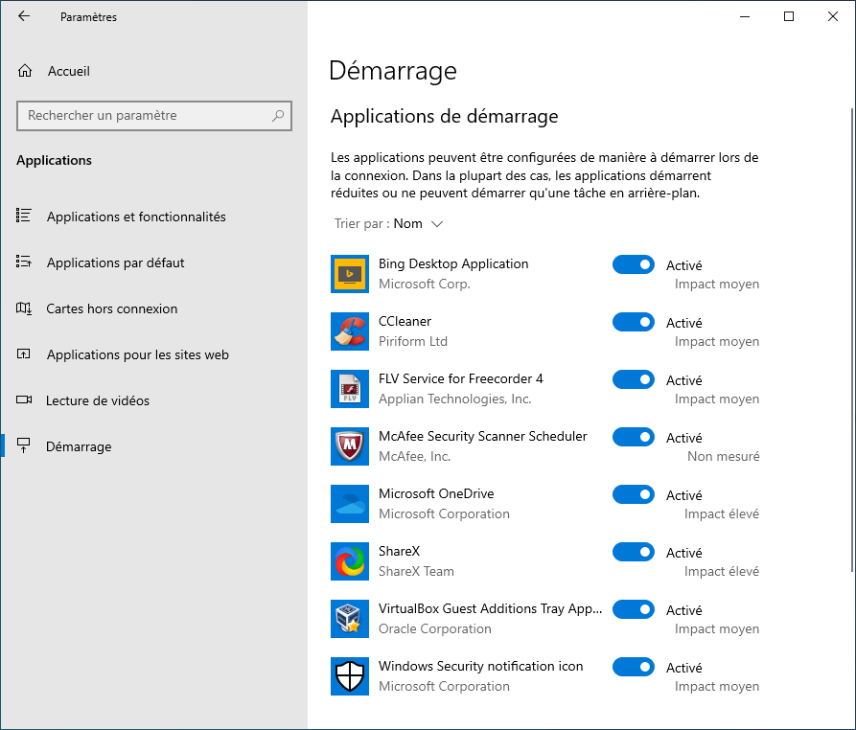Click the Lecture de vidéos camera icon
856x730 pixels.
pyautogui.click(x=23, y=399)
